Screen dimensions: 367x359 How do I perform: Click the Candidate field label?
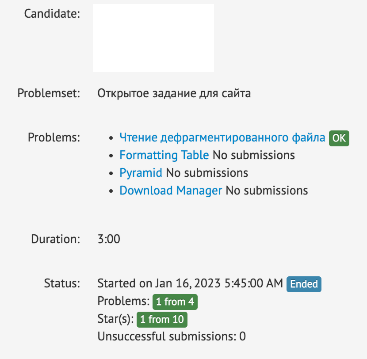pos(52,14)
